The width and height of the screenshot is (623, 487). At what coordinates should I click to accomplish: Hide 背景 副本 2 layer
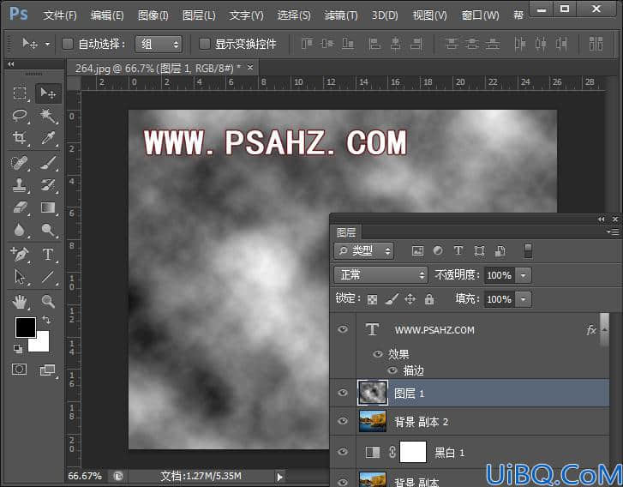[x=343, y=421]
